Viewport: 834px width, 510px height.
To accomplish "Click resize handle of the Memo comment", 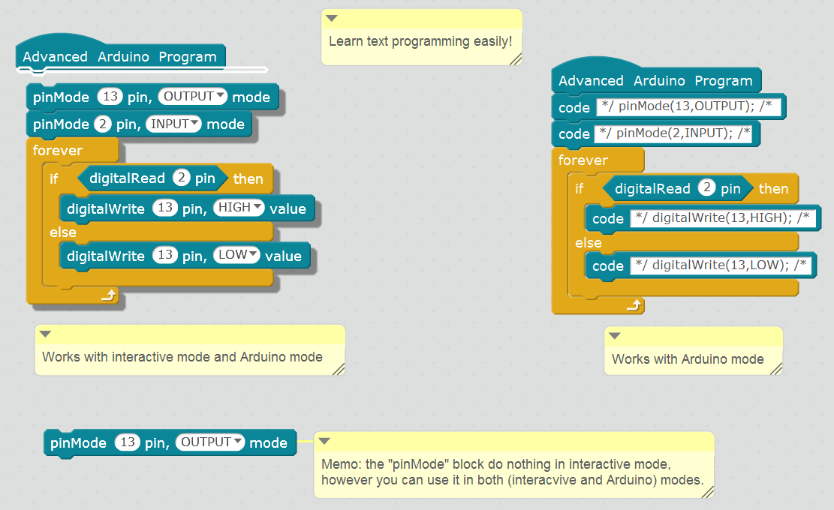I will click(707, 492).
